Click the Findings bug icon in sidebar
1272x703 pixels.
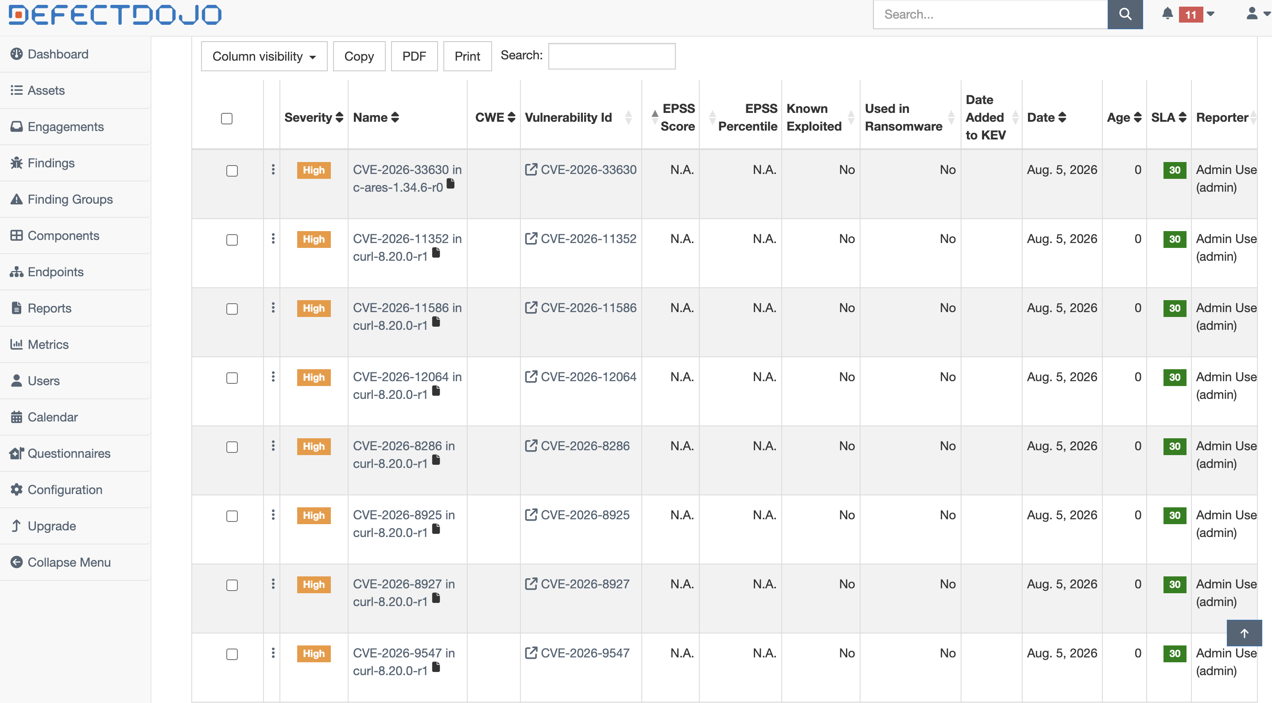(16, 163)
